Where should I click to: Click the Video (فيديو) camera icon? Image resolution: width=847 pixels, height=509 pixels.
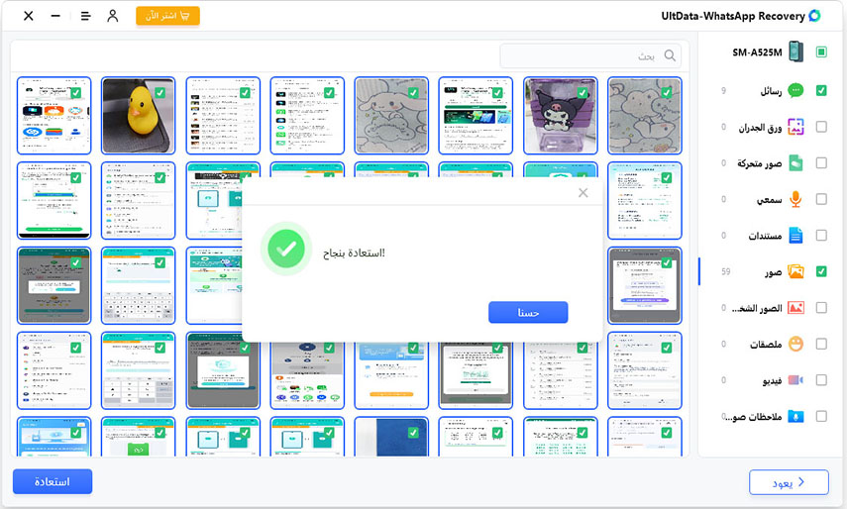point(794,380)
